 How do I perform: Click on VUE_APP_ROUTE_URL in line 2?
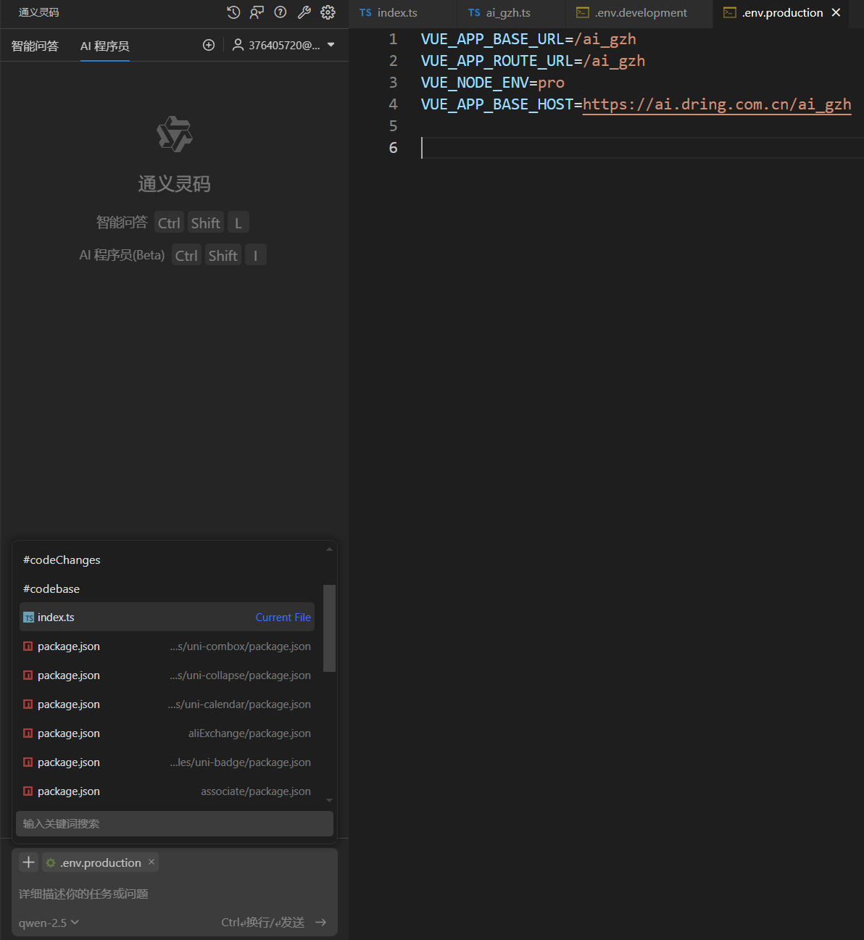[497, 61]
